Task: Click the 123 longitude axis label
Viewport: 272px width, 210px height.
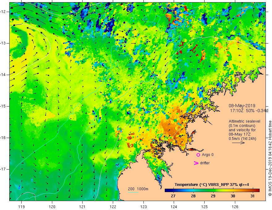Action: 143,207
